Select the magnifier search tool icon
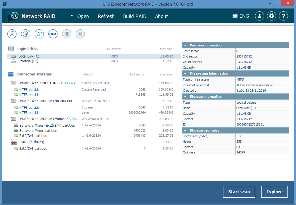This screenshot has height=205, width=296. point(12,34)
